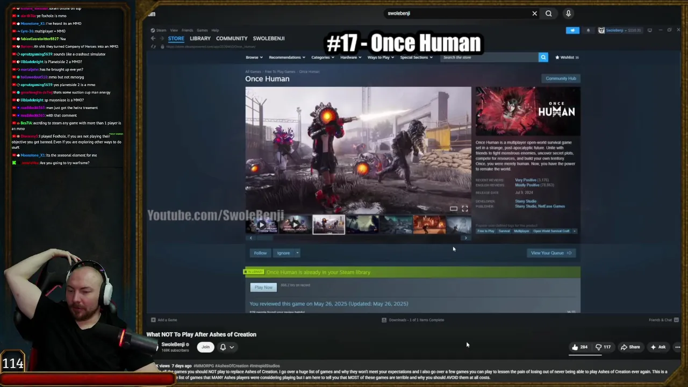This screenshot has width=688, height=387.
Task: Click the Survival tag
Action: pos(504,231)
